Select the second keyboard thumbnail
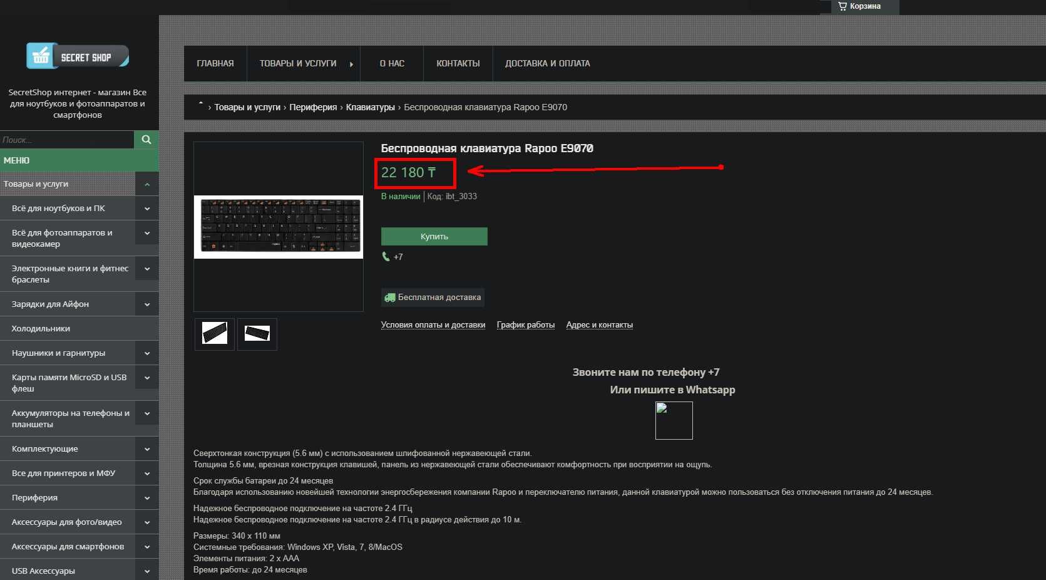Viewport: 1046px width, 580px height. pyautogui.click(x=257, y=334)
